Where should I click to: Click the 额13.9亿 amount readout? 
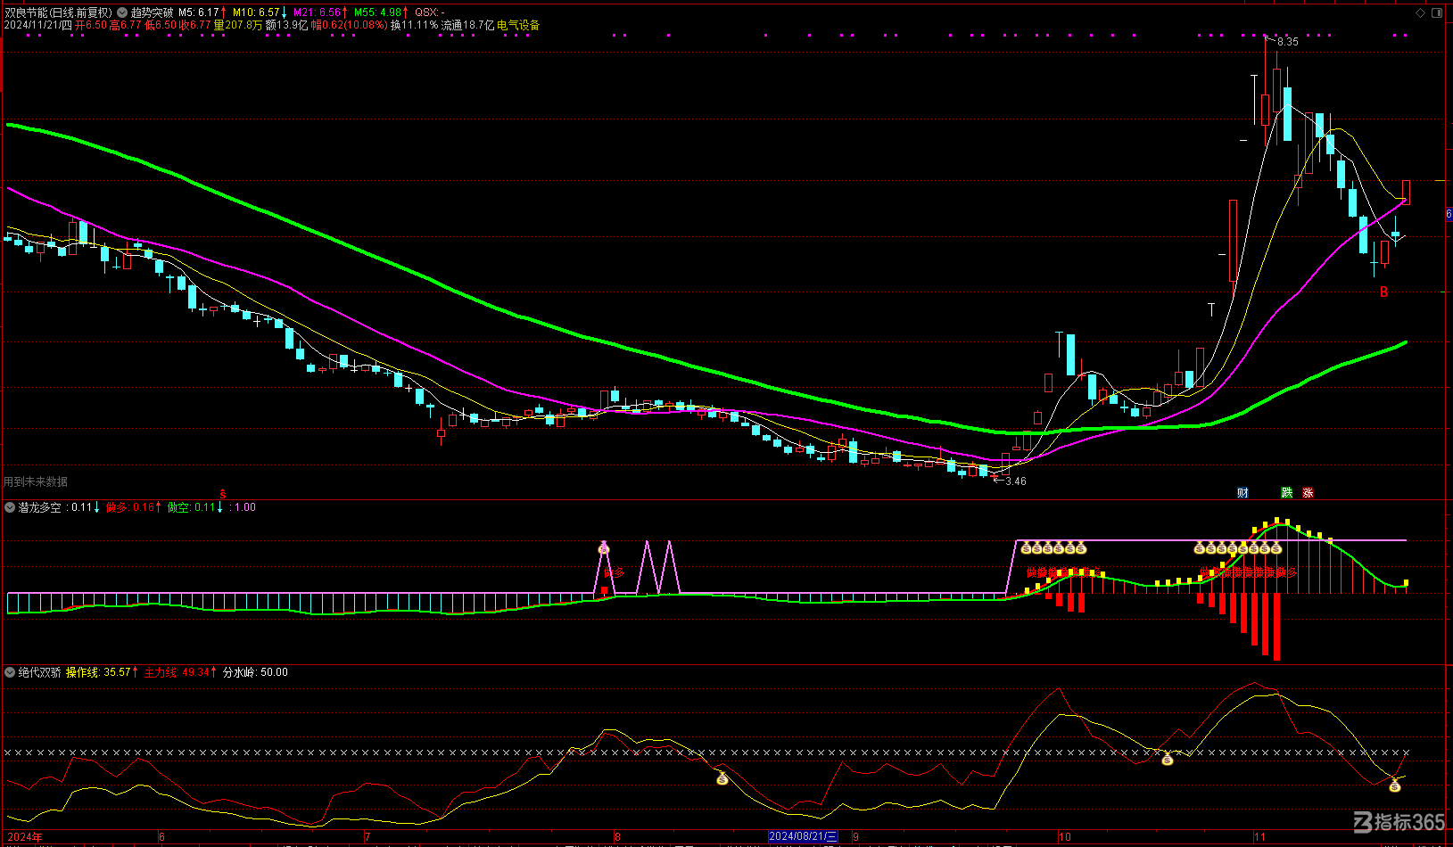286,25
